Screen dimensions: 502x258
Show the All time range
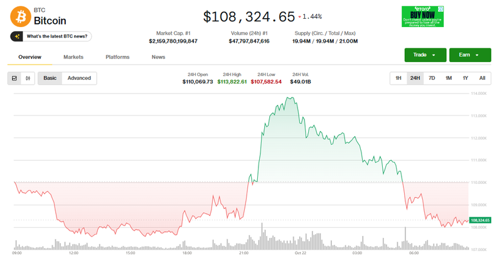(482, 78)
